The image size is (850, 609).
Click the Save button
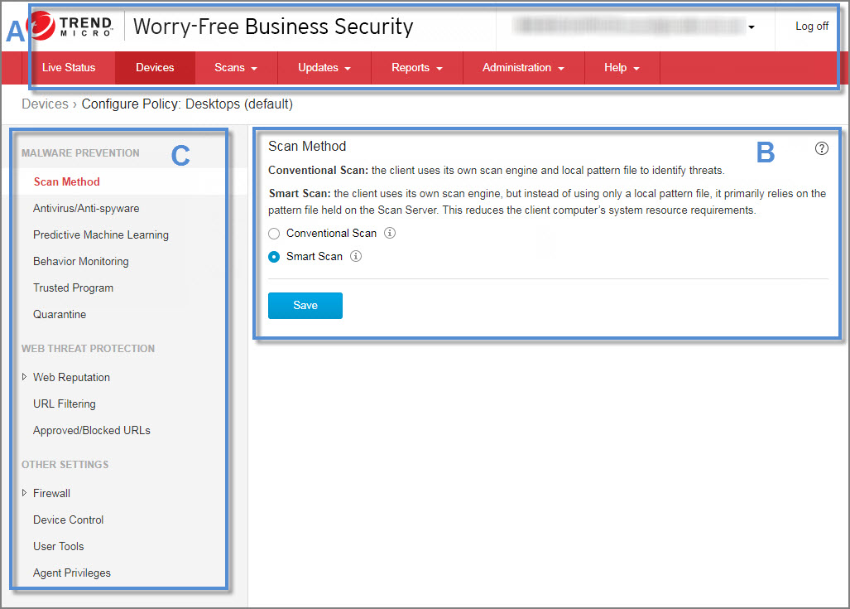pyautogui.click(x=305, y=306)
